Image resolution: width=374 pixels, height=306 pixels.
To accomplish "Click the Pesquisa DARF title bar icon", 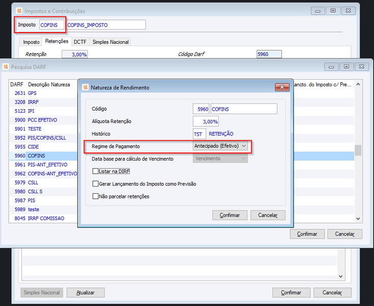I will (x=6, y=67).
